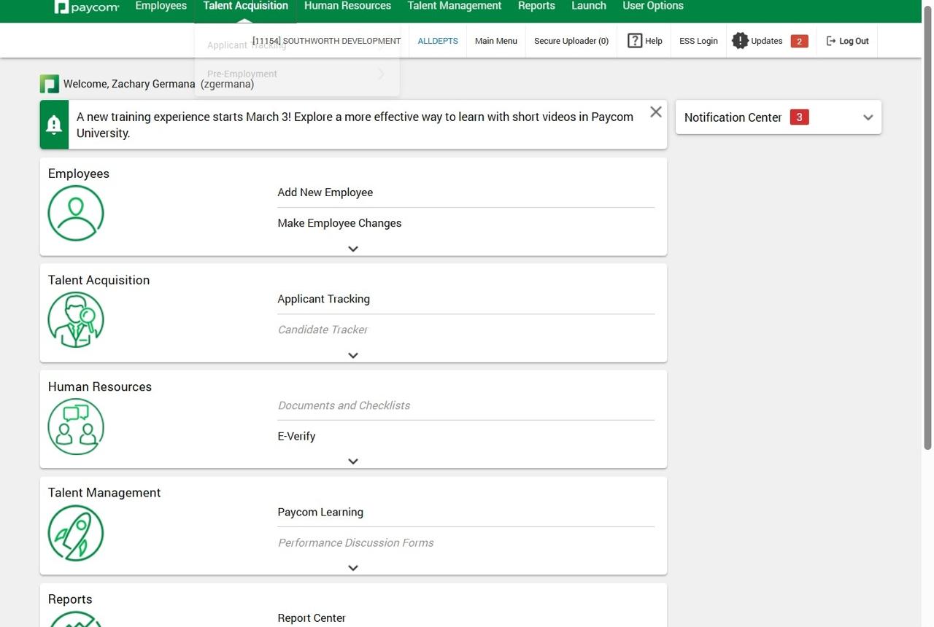
Task: Expand the Pre-Employment submenu arrow
Action: (381, 74)
